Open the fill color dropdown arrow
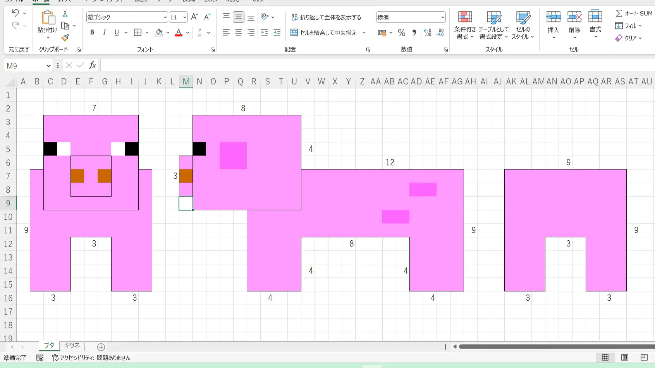Viewport: 655px width, 368px height. pos(168,33)
